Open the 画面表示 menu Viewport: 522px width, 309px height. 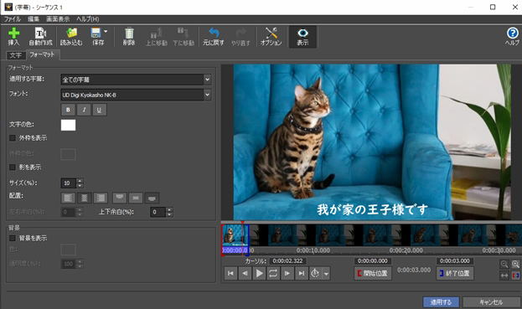coord(58,19)
